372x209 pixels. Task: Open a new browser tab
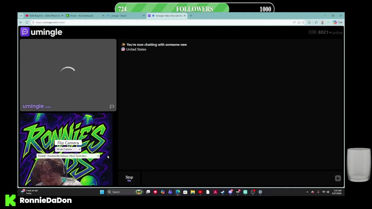191,16
